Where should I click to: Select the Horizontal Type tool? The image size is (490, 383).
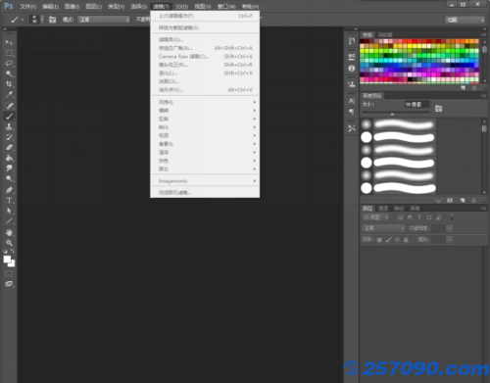9,201
